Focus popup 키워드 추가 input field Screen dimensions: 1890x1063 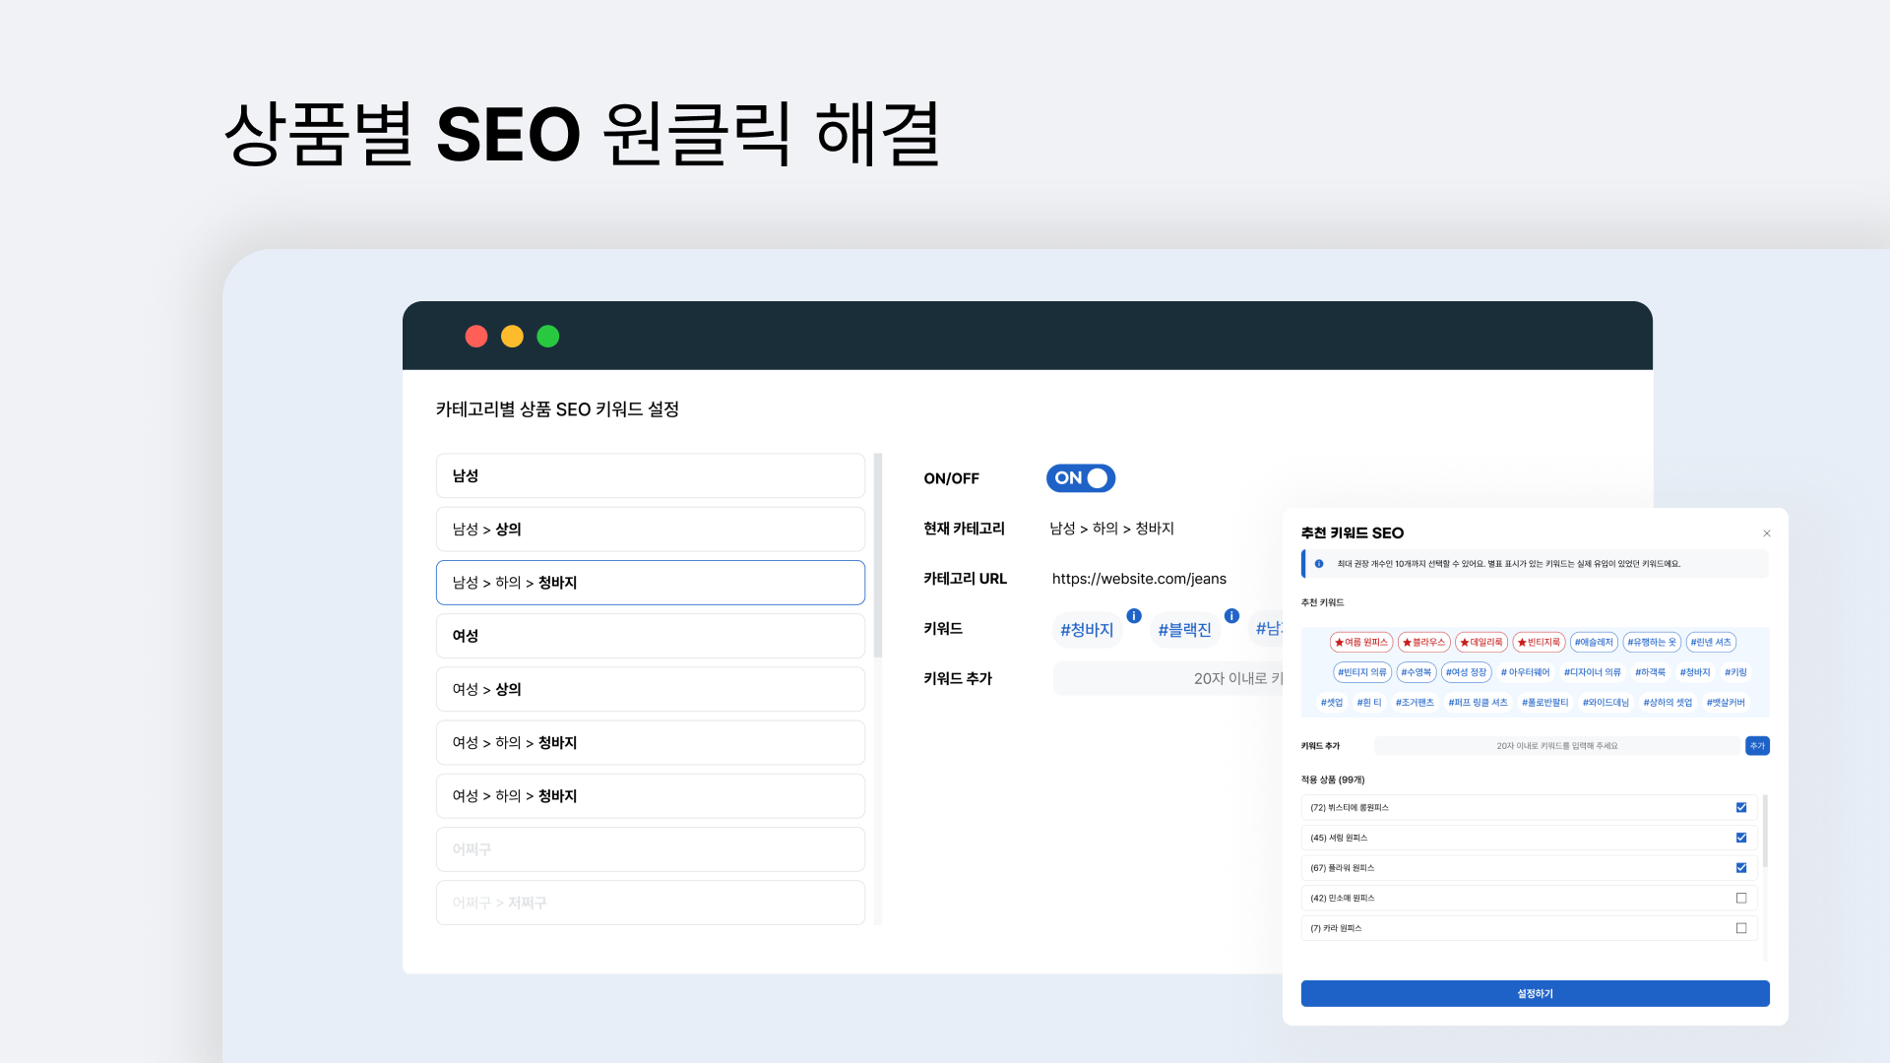[x=1557, y=746]
